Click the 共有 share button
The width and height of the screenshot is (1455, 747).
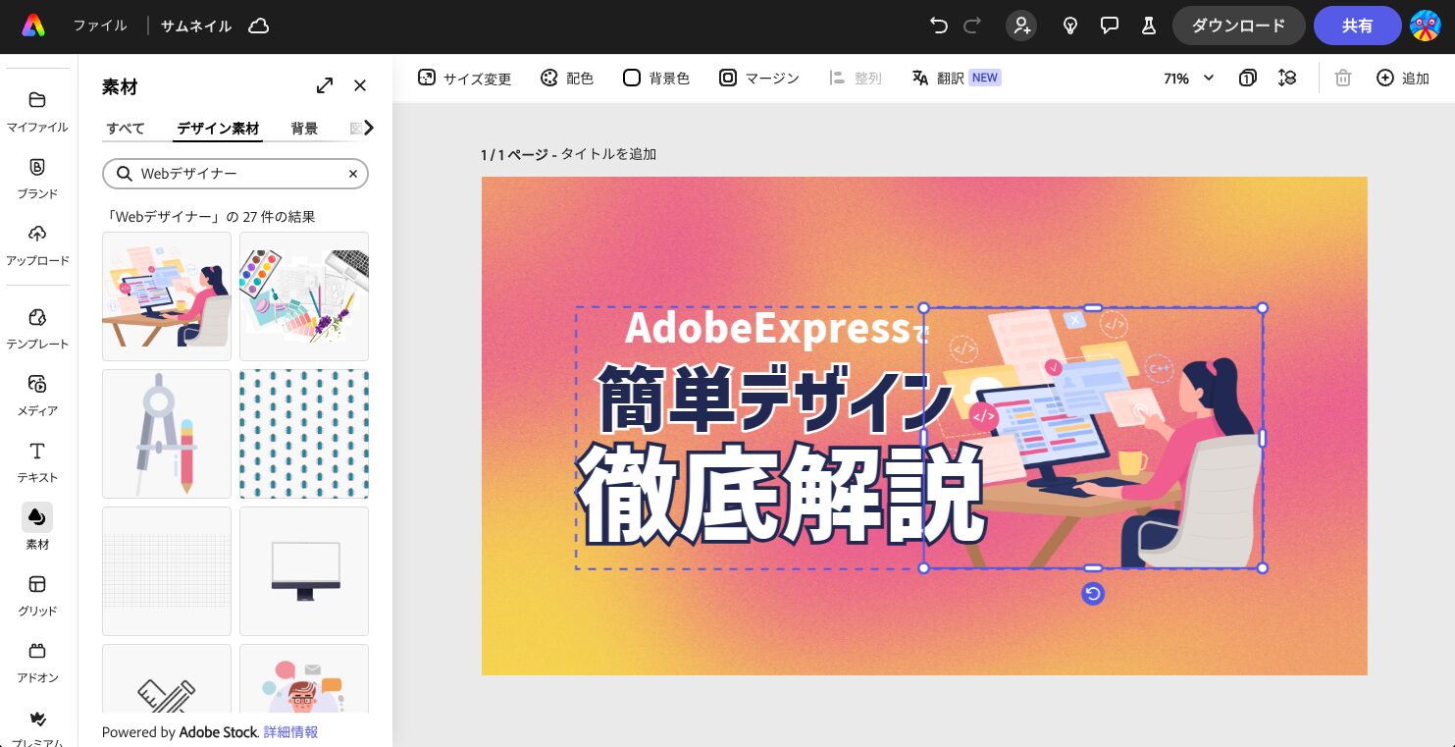(1358, 26)
